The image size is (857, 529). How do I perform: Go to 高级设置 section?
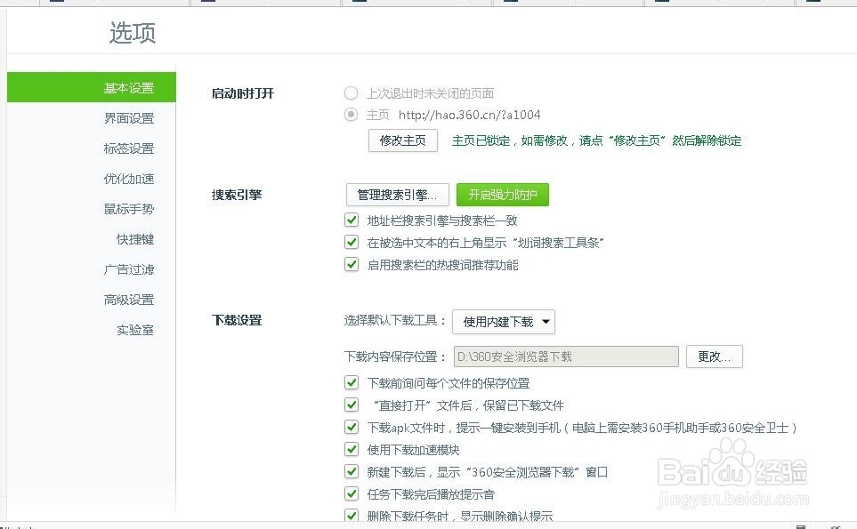tap(129, 300)
